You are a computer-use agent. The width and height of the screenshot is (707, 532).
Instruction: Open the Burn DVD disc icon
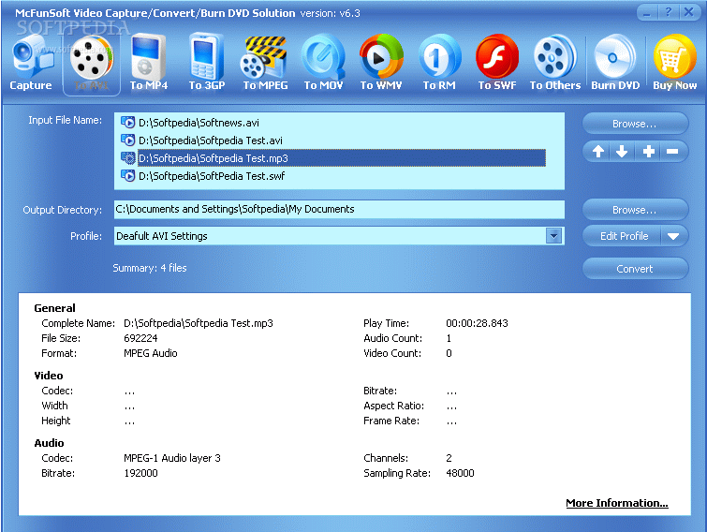(615, 63)
